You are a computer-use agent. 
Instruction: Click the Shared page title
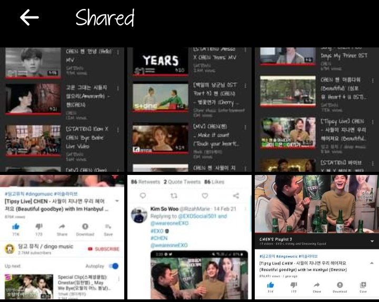(105, 17)
